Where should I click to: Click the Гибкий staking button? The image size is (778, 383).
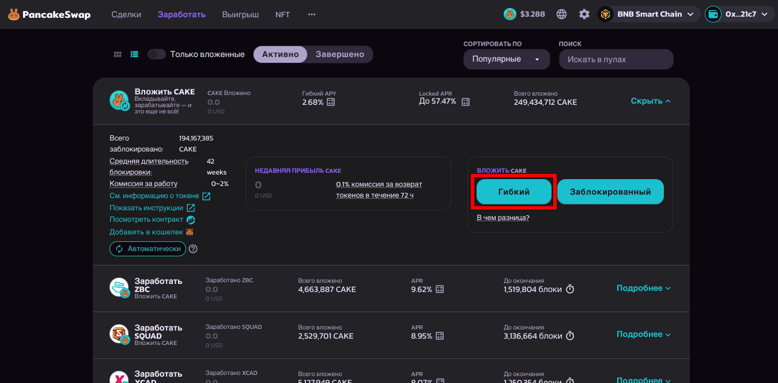(x=513, y=192)
